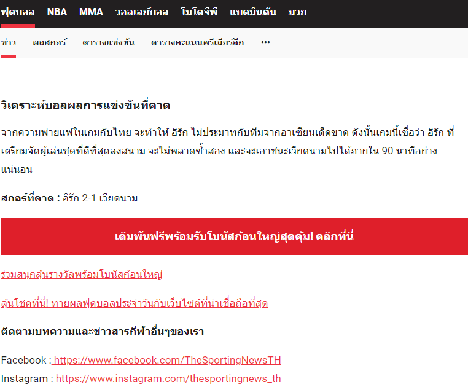Visit the TheSportingNewsTH Facebook link
Screen dimensions: 468x387
click(x=167, y=360)
